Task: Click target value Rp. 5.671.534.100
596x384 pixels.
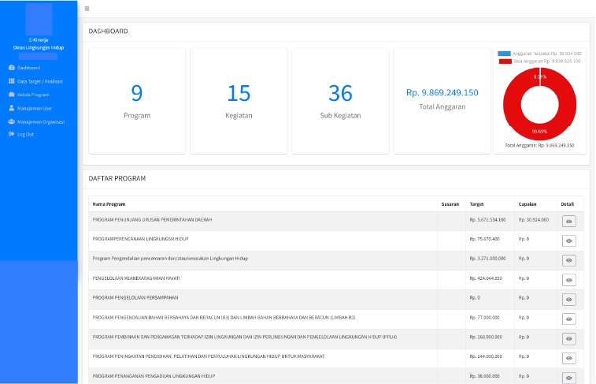Action: [x=487, y=219]
